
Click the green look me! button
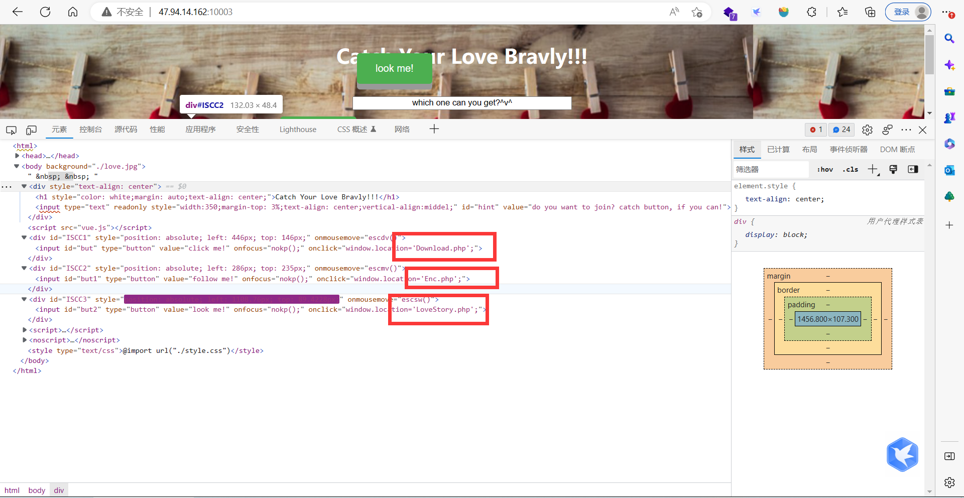[394, 68]
